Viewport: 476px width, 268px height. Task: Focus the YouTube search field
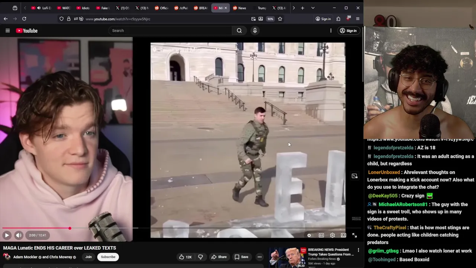(x=170, y=31)
